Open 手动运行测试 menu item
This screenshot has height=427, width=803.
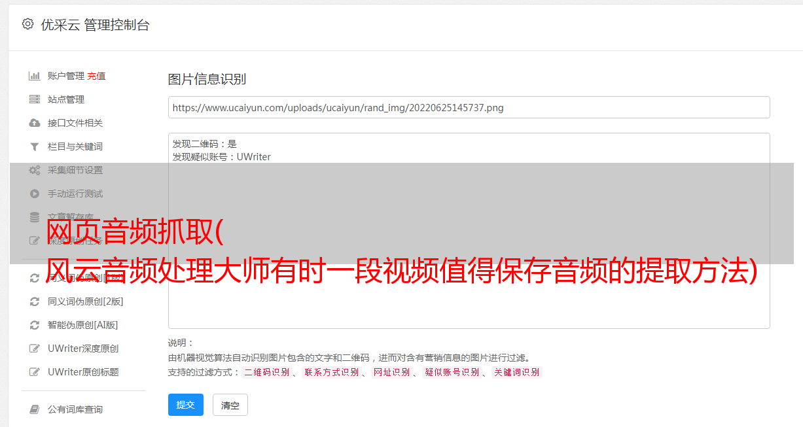tap(75, 194)
